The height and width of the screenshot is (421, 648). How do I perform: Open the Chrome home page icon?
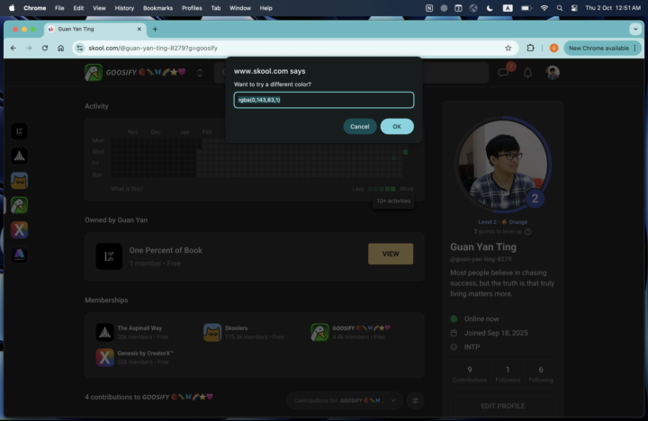coord(61,48)
